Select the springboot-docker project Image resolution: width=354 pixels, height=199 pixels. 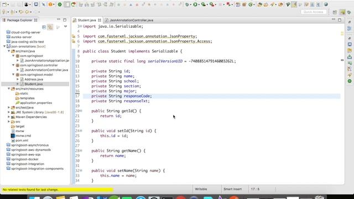coord(24,159)
